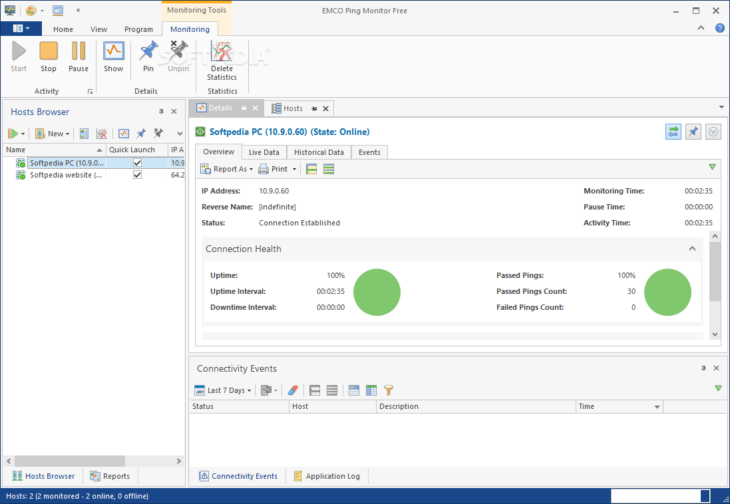Toggle Quick Launch checkbox for Softpedia website

tap(137, 175)
